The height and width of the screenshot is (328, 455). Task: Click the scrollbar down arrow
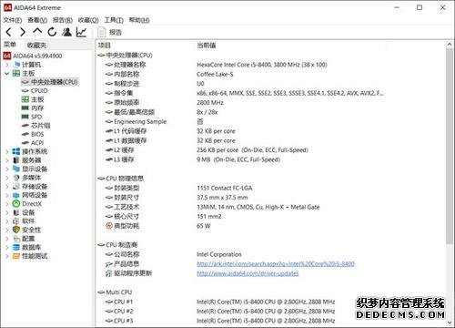point(450,323)
